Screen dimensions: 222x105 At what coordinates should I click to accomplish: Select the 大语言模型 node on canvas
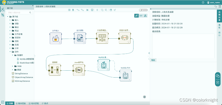102,38
